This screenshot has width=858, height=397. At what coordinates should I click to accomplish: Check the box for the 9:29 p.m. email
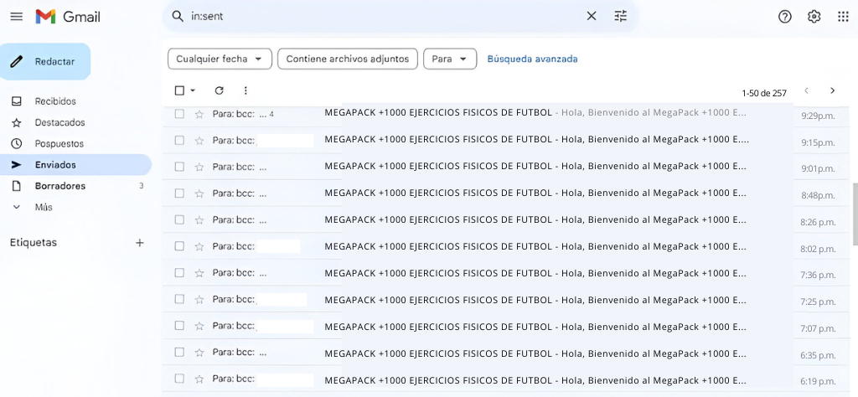[x=179, y=114]
